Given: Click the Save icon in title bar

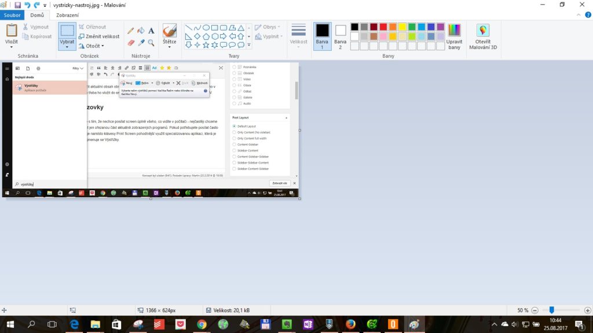Looking at the screenshot, I should pos(17,5).
